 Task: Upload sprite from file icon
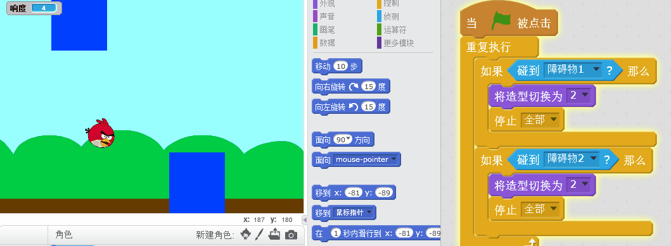(274, 234)
